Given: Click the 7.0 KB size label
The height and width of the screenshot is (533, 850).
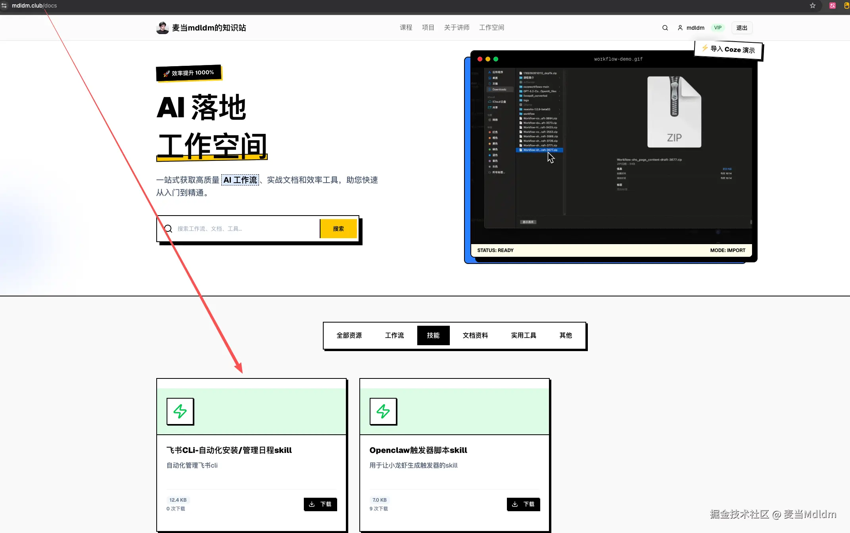Looking at the screenshot, I should (x=379, y=500).
